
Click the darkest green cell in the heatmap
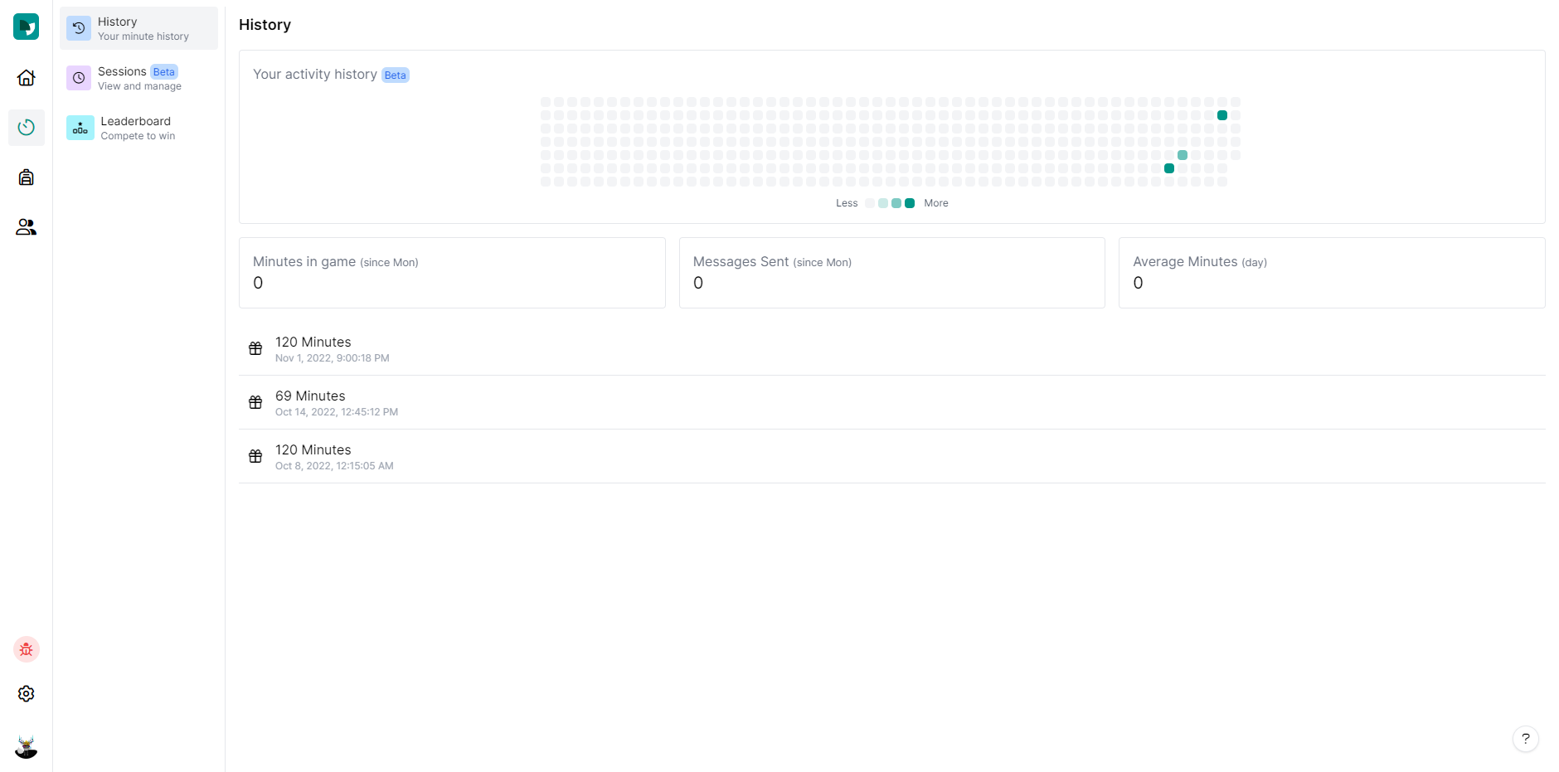pyautogui.click(x=1221, y=115)
